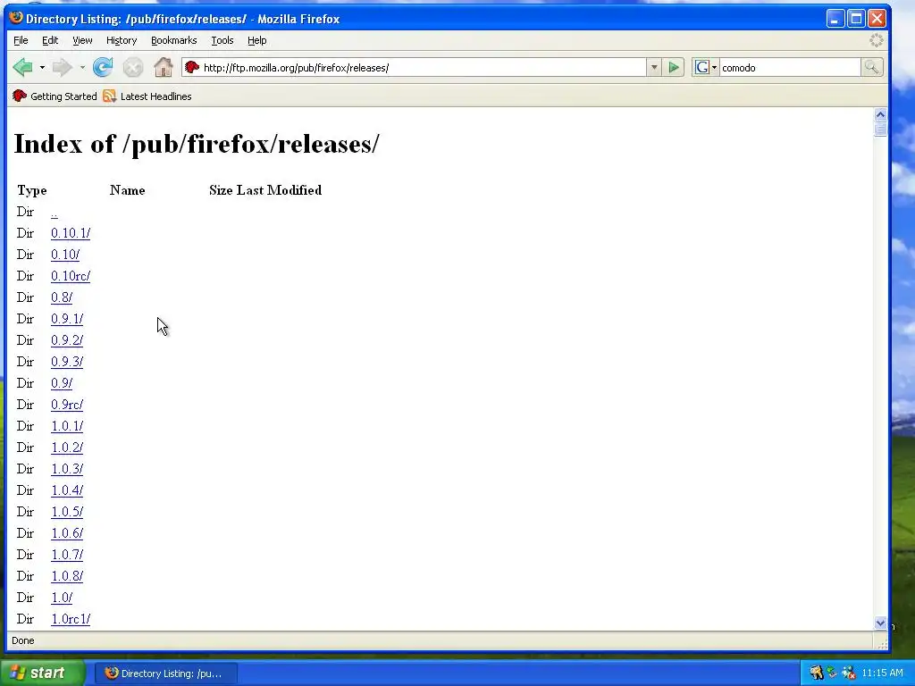The height and width of the screenshot is (686, 915).
Task: Open the 1.0.5/ directory link
Action: (x=67, y=512)
